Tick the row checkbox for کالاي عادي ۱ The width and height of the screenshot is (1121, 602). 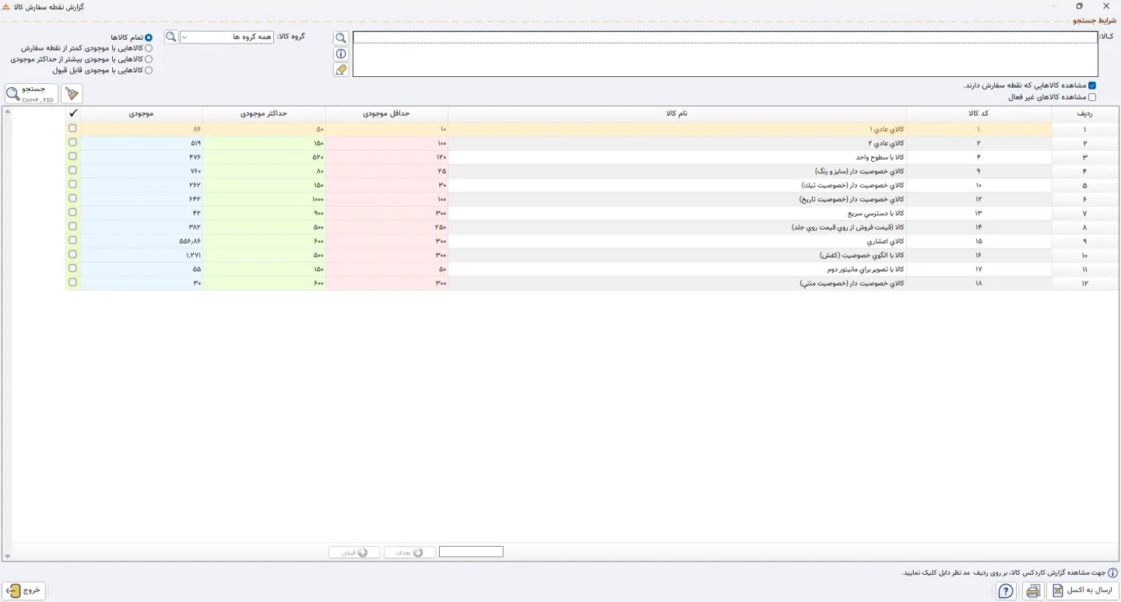(73, 128)
